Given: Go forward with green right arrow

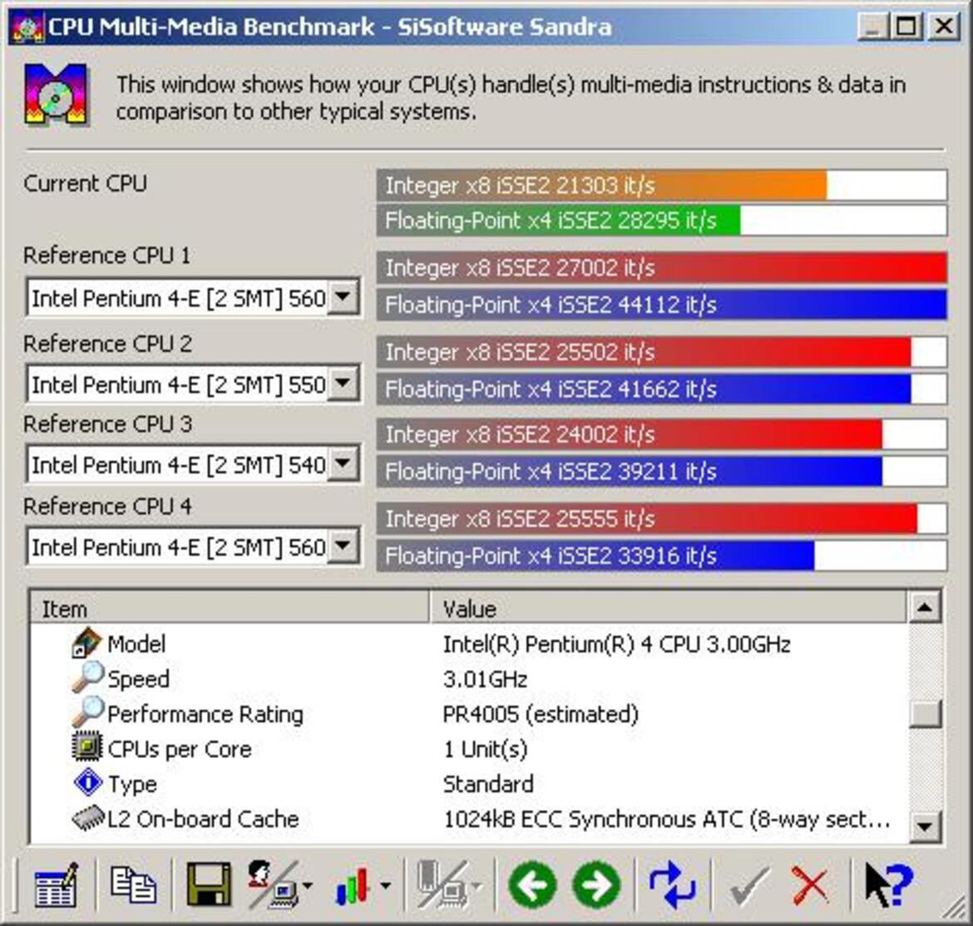Looking at the screenshot, I should point(596,884).
